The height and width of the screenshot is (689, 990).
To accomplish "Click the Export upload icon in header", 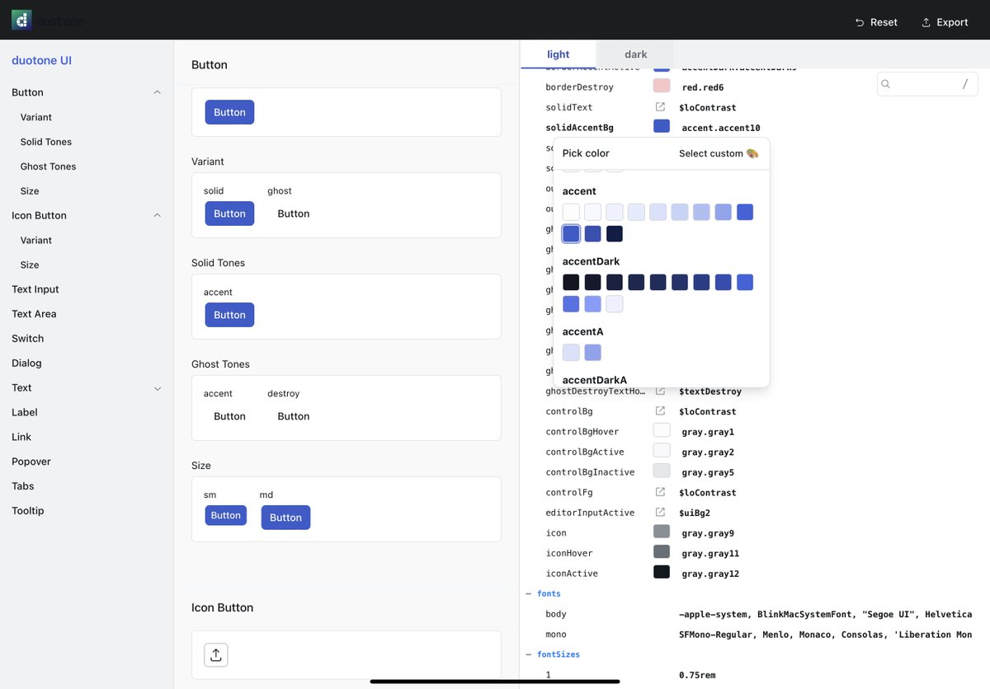I will click(926, 22).
